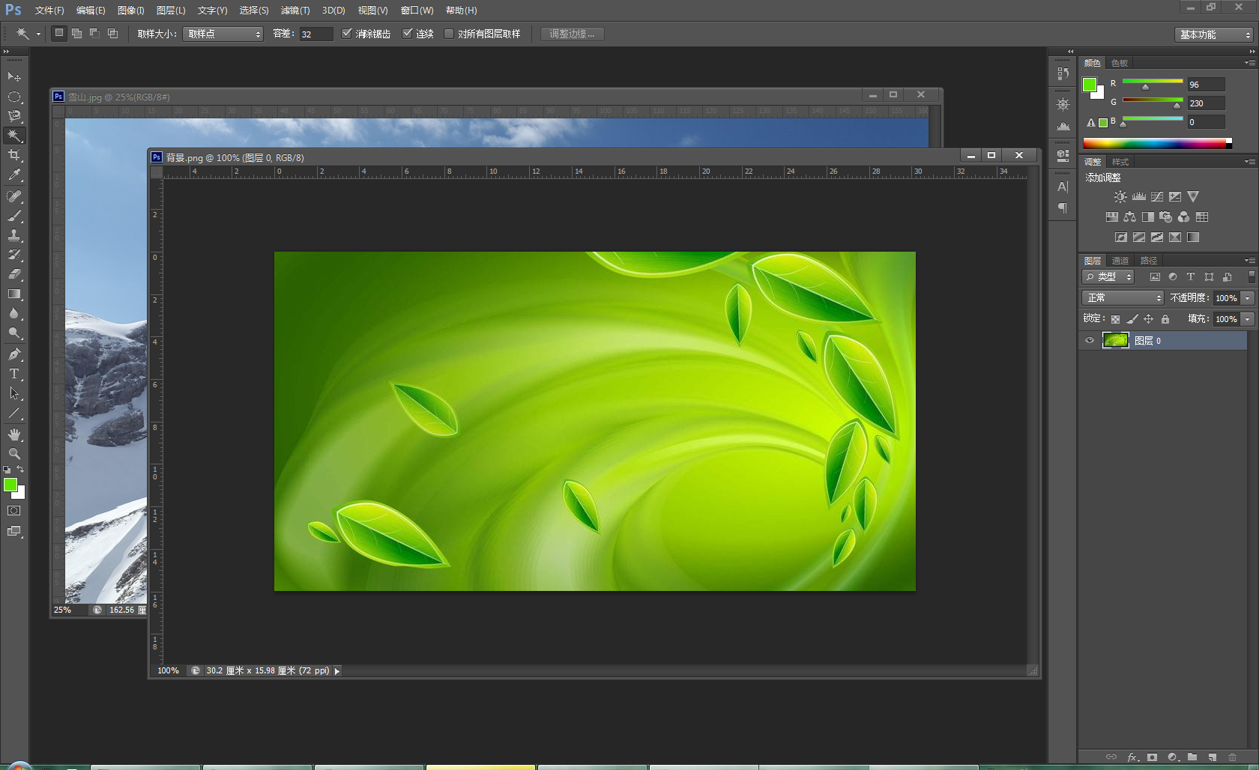Expand the 基本功能 workspace dropdown

tap(1214, 34)
